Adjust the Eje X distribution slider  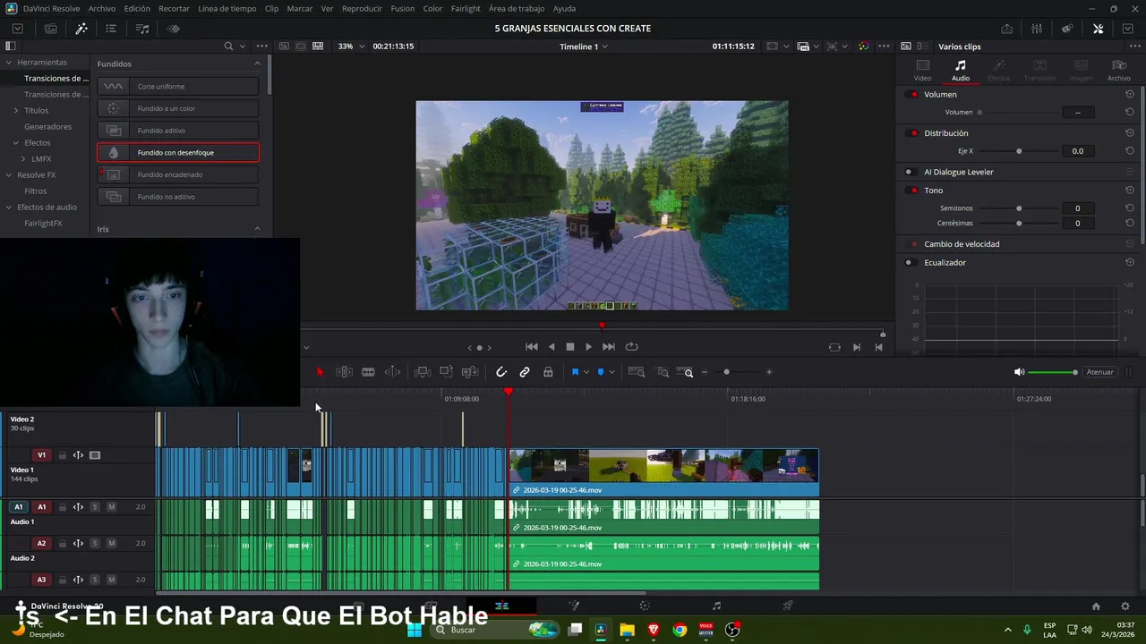pos(1019,151)
